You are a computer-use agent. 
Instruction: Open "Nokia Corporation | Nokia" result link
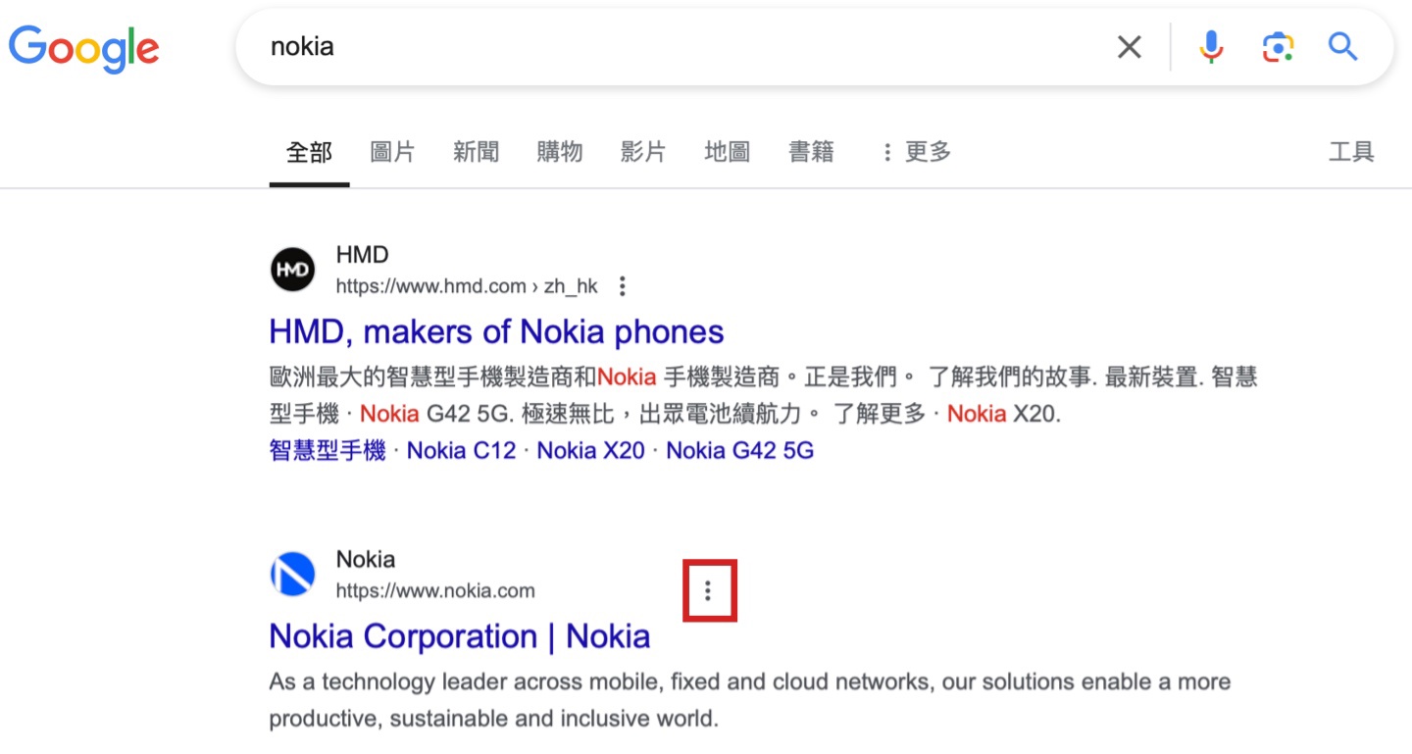459,636
